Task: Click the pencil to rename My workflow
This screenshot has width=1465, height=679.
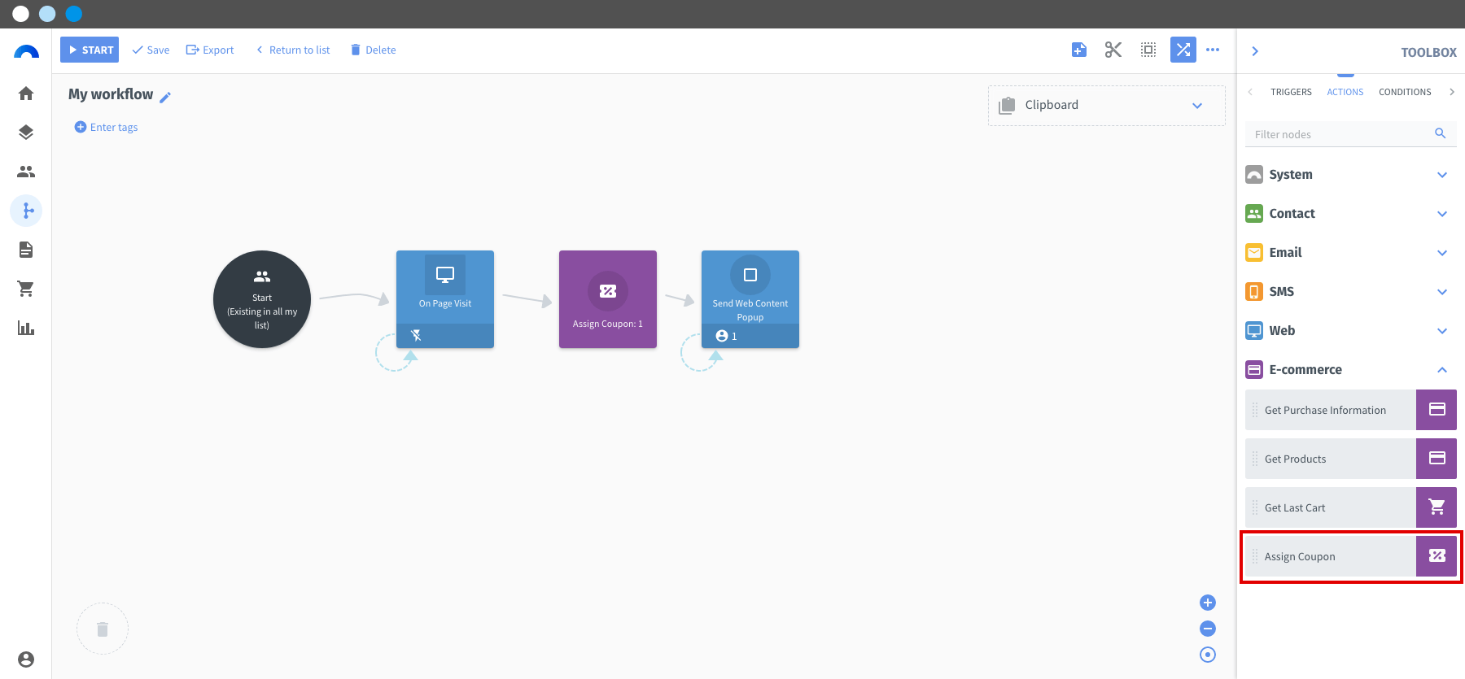Action: (x=165, y=98)
